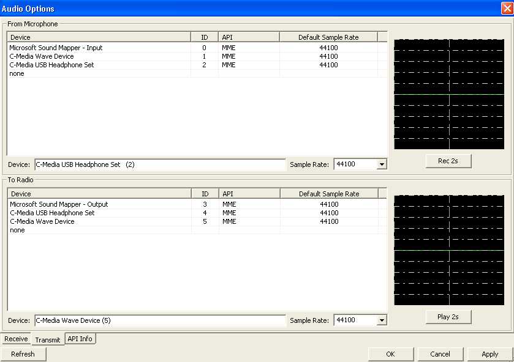
Task: Open To Radio Sample Rate dropdown arrow
Action: [x=382, y=320]
